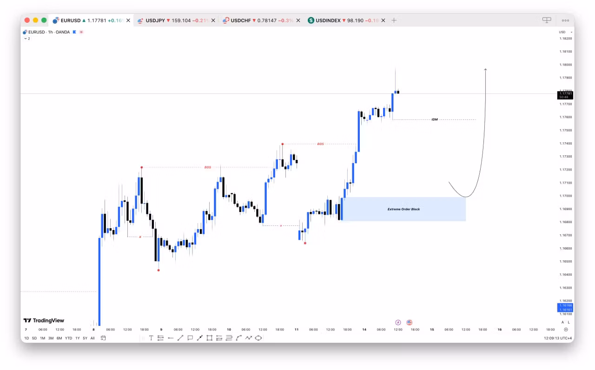Select the rectangle shape tool
The height and width of the screenshot is (370, 595).
(x=210, y=338)
